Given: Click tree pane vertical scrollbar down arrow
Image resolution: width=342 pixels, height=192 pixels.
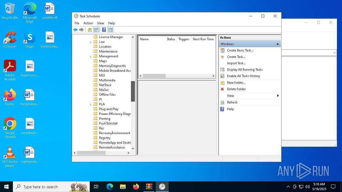Looking at the screenshot, I should [133, 148].
